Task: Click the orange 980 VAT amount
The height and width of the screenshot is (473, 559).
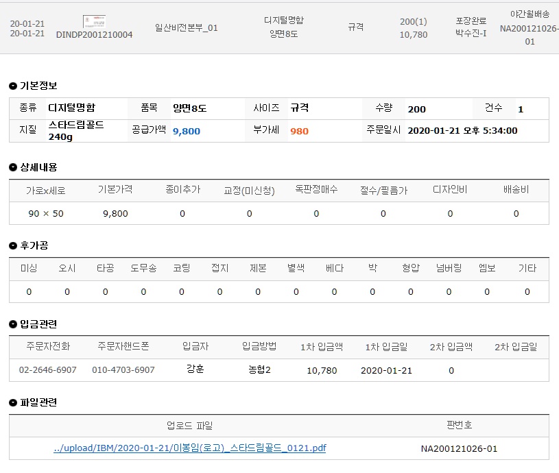Action: (299, 131)
